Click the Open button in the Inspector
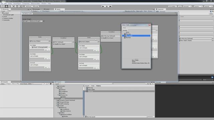This screenshot has height=120, width=214. coord(211,14)
